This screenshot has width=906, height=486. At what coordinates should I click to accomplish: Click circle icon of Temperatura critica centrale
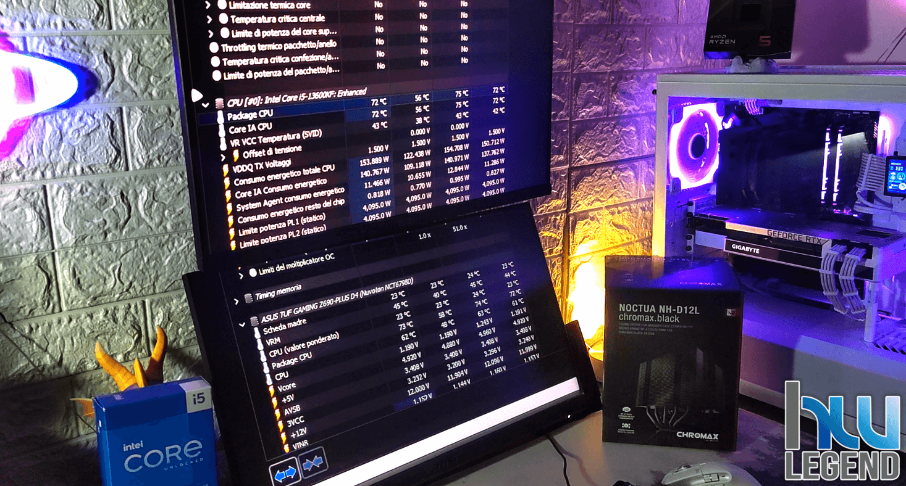click(224, 19)
